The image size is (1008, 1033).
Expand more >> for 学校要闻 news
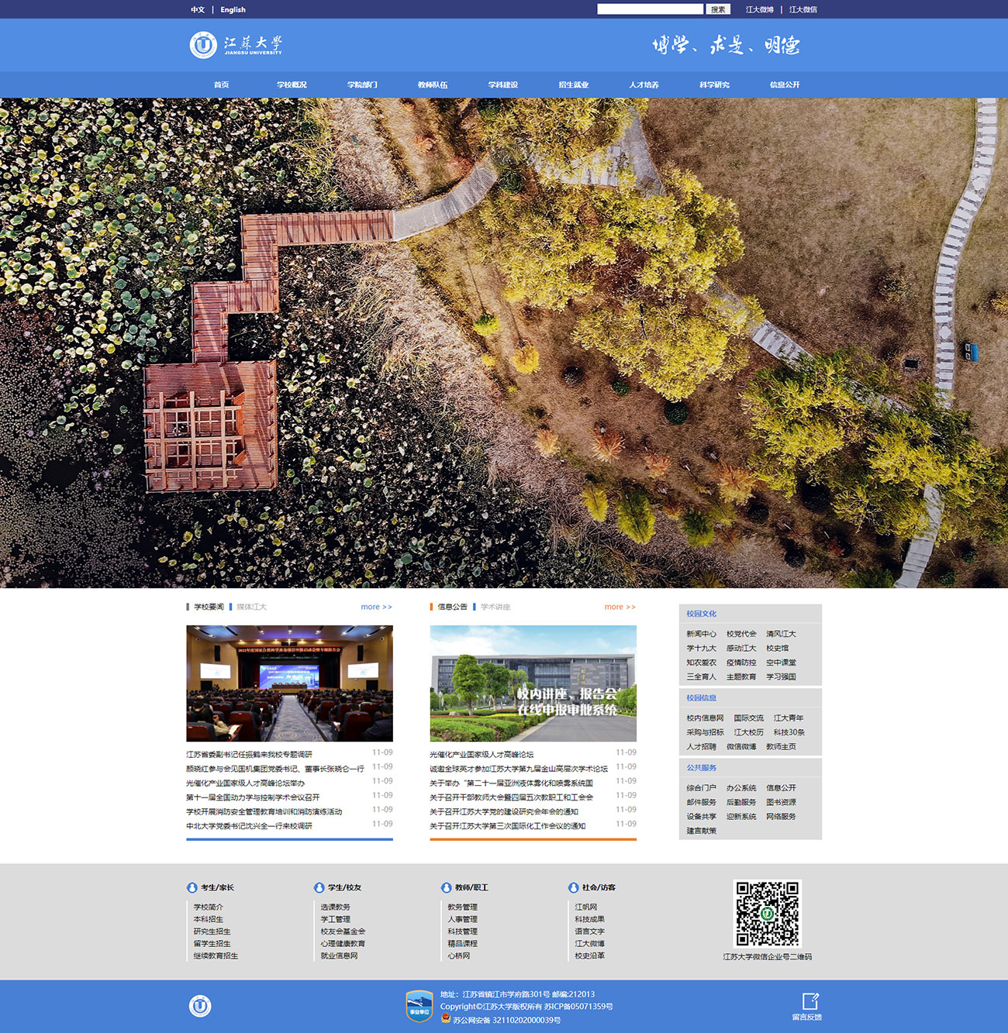pyautogui.click(x=376, y=607)
